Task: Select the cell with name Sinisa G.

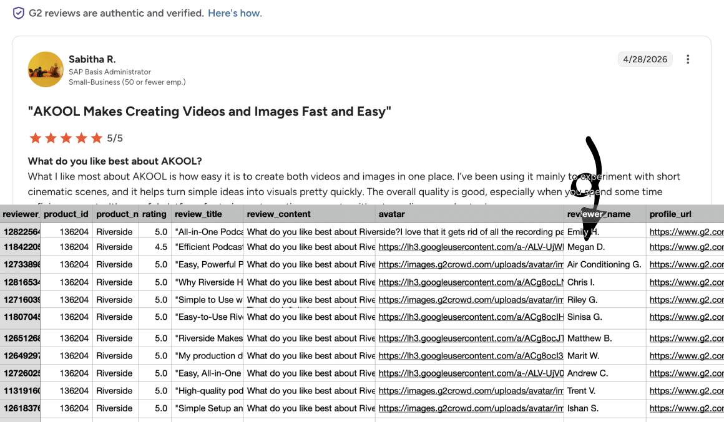Action: 605,319
